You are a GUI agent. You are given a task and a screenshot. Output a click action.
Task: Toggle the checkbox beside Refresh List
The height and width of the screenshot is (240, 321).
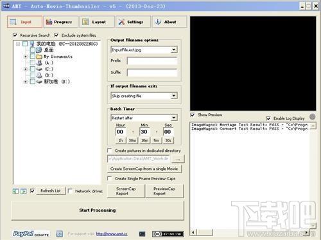32,190
